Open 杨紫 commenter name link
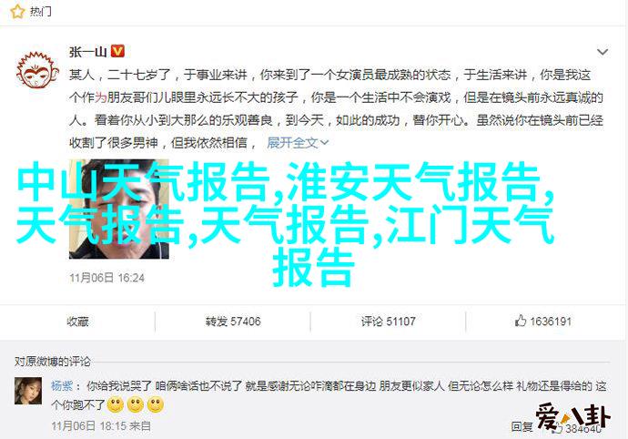 click(x=62, y=386)
